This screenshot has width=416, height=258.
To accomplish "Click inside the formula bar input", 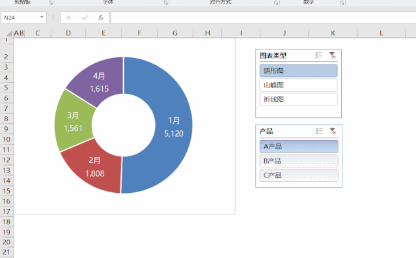I will tap(263, 18).
